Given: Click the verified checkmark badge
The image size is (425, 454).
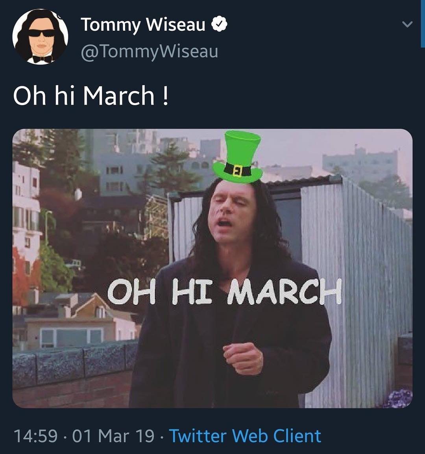Looking at the screenshot, I should click(220, 25).
